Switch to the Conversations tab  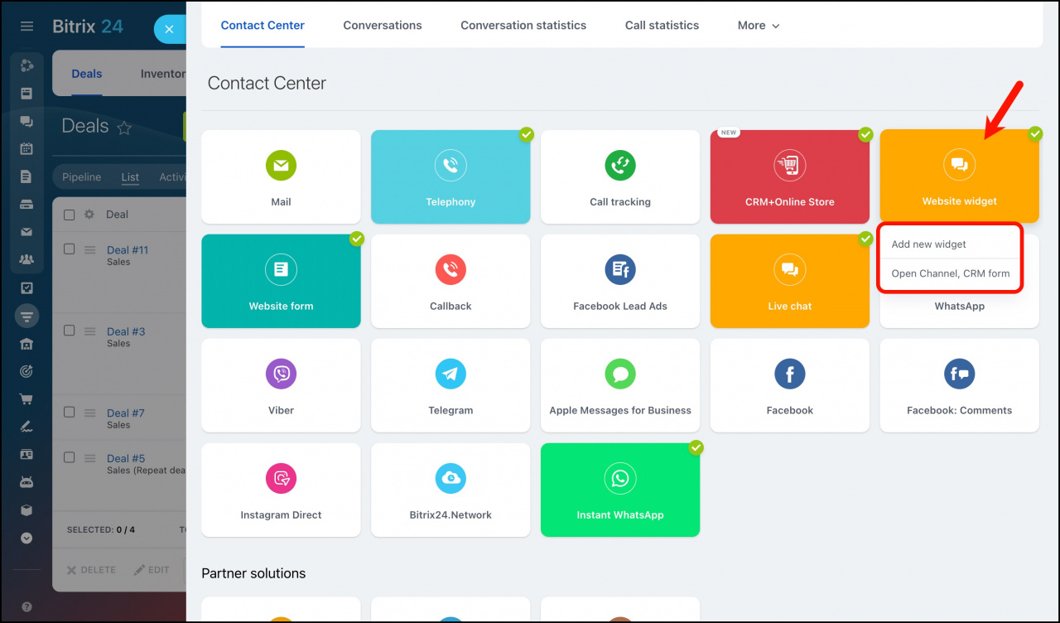coord(383,26)
